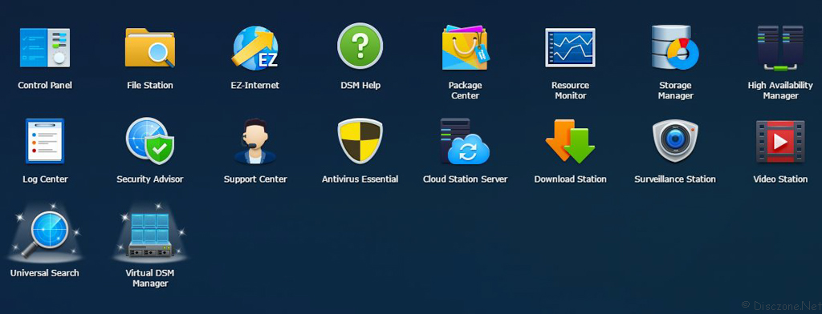The width and height of the screenshot is (822, 314).
Task: Open the Antivirus Essential shield icon
Action: coord(360,141)
